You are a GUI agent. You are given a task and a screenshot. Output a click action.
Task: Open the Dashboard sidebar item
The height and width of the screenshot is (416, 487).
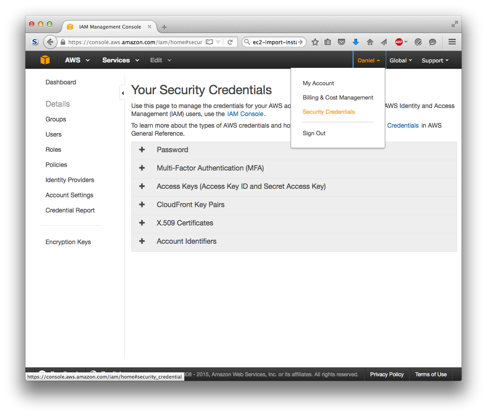point(61,82)
